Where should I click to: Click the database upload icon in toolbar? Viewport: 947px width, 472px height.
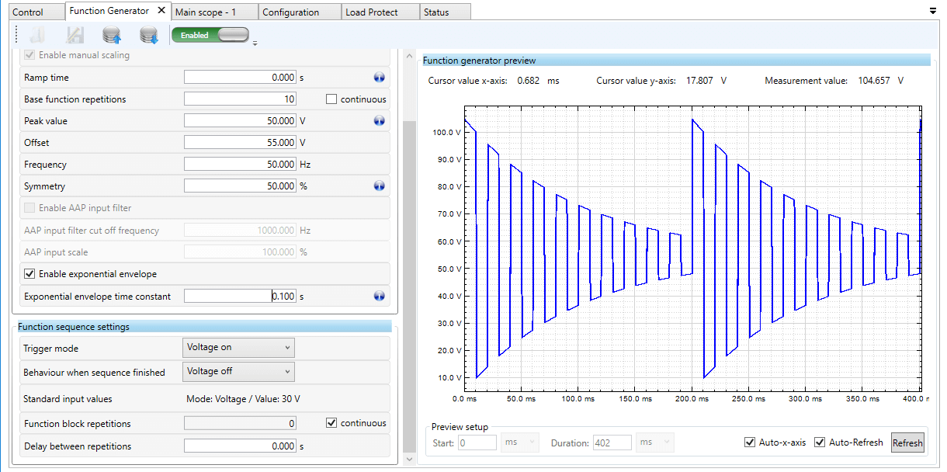point(112,35)
